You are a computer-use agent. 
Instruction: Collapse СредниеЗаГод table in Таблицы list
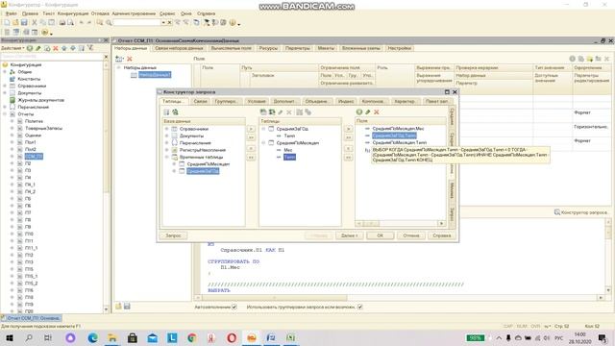coord(263,129)
